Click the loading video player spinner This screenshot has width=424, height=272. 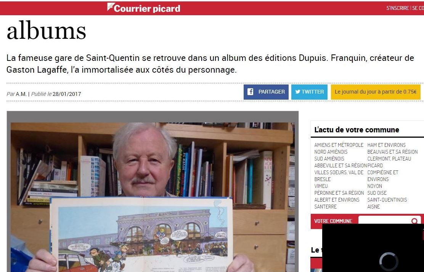point(389,261)
